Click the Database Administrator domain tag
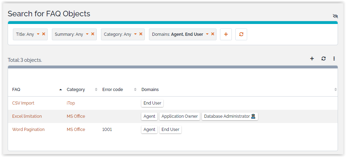This screenshot has width=346, height=157. point(229,116)
